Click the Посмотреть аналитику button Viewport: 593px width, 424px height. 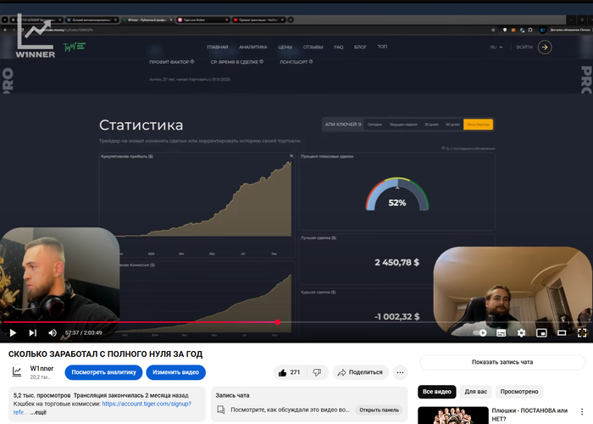pos(103,372)
